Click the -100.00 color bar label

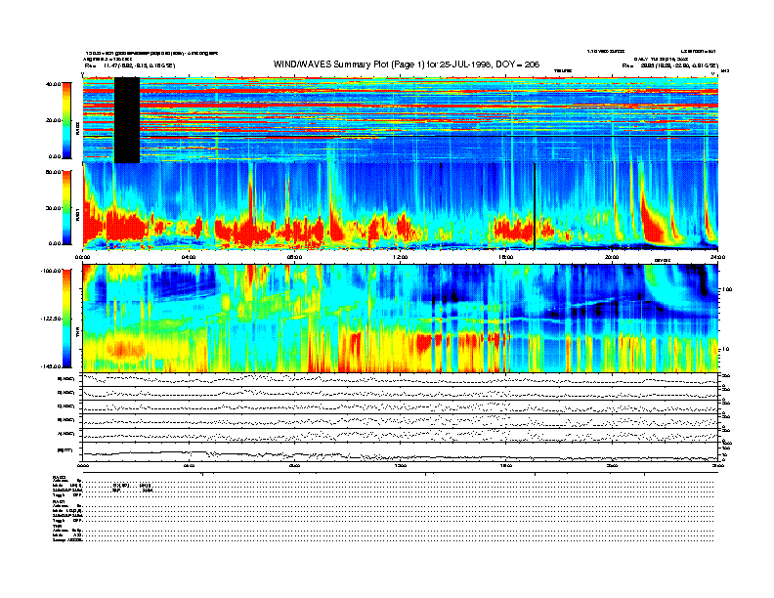point(51,271)
